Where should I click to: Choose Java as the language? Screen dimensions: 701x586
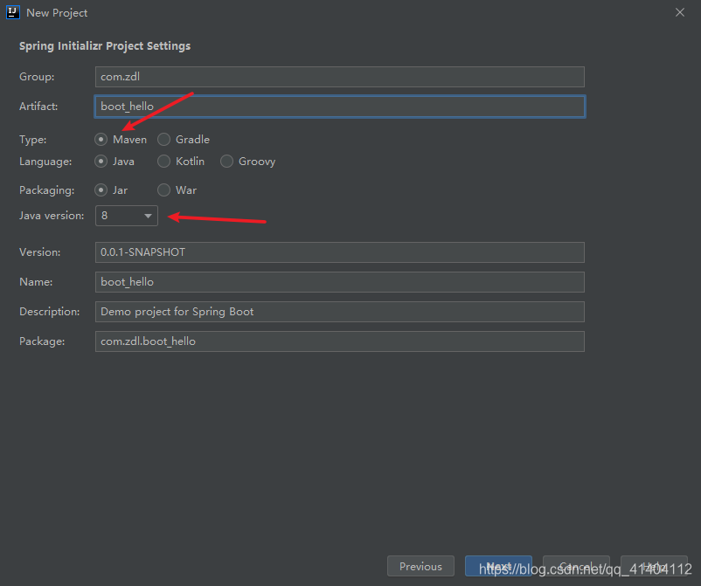coord(115,162)
